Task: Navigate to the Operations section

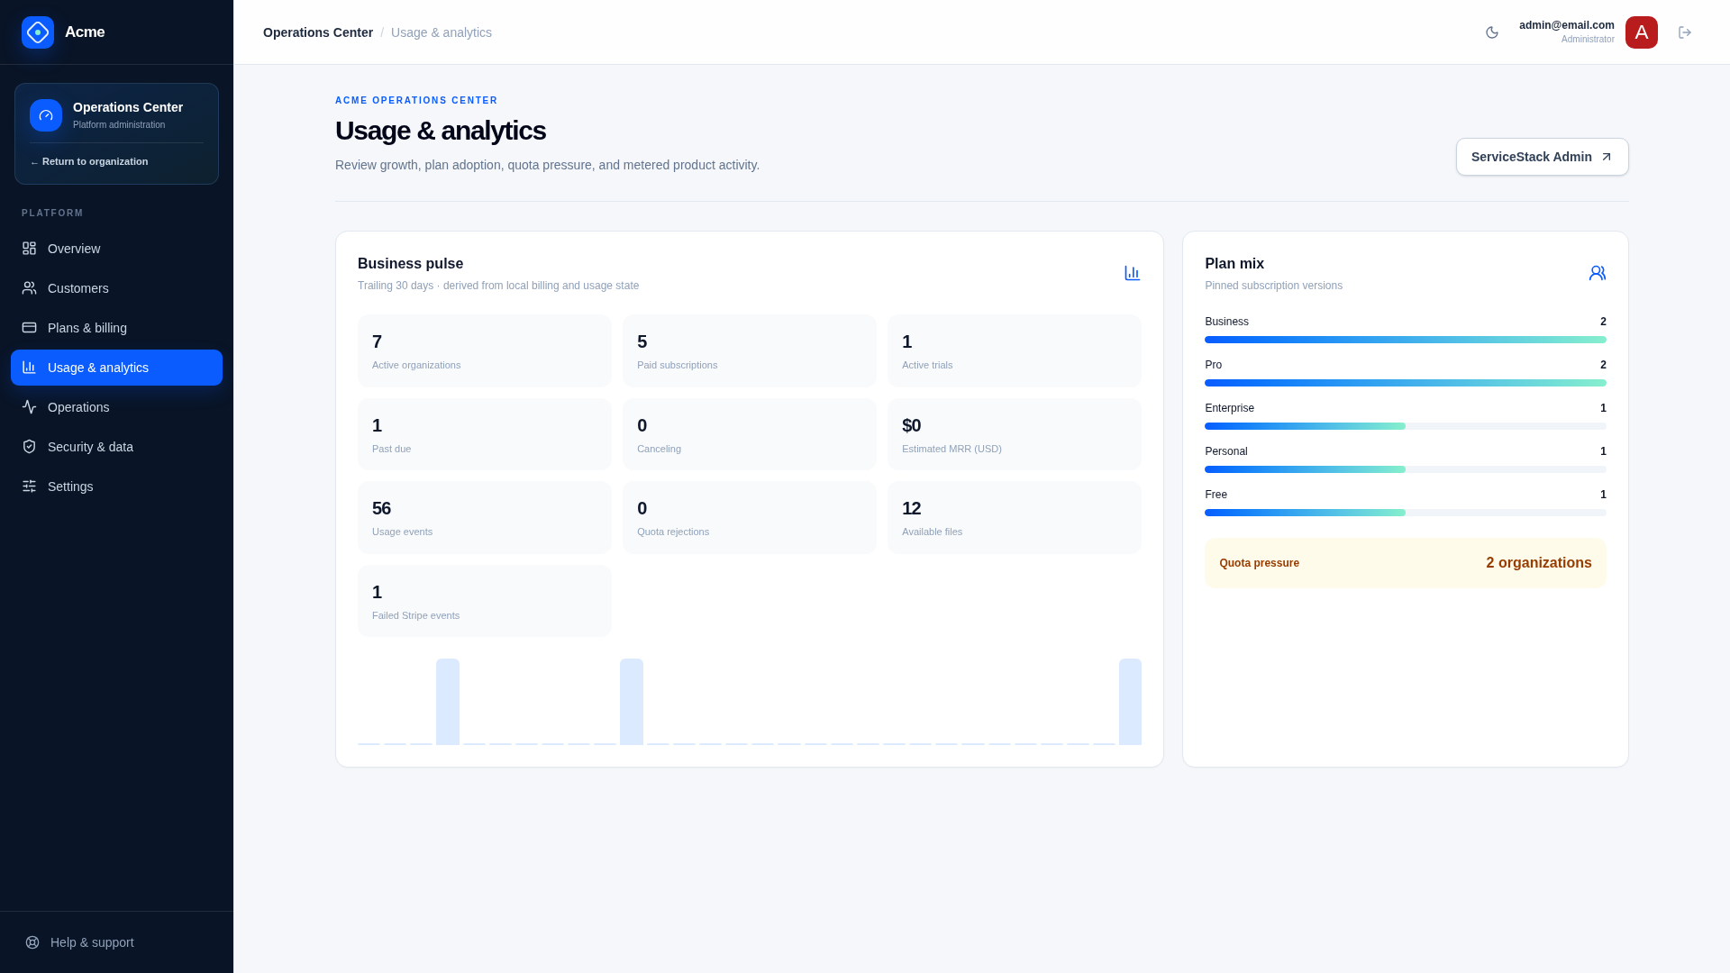Action: click(116, 407)
